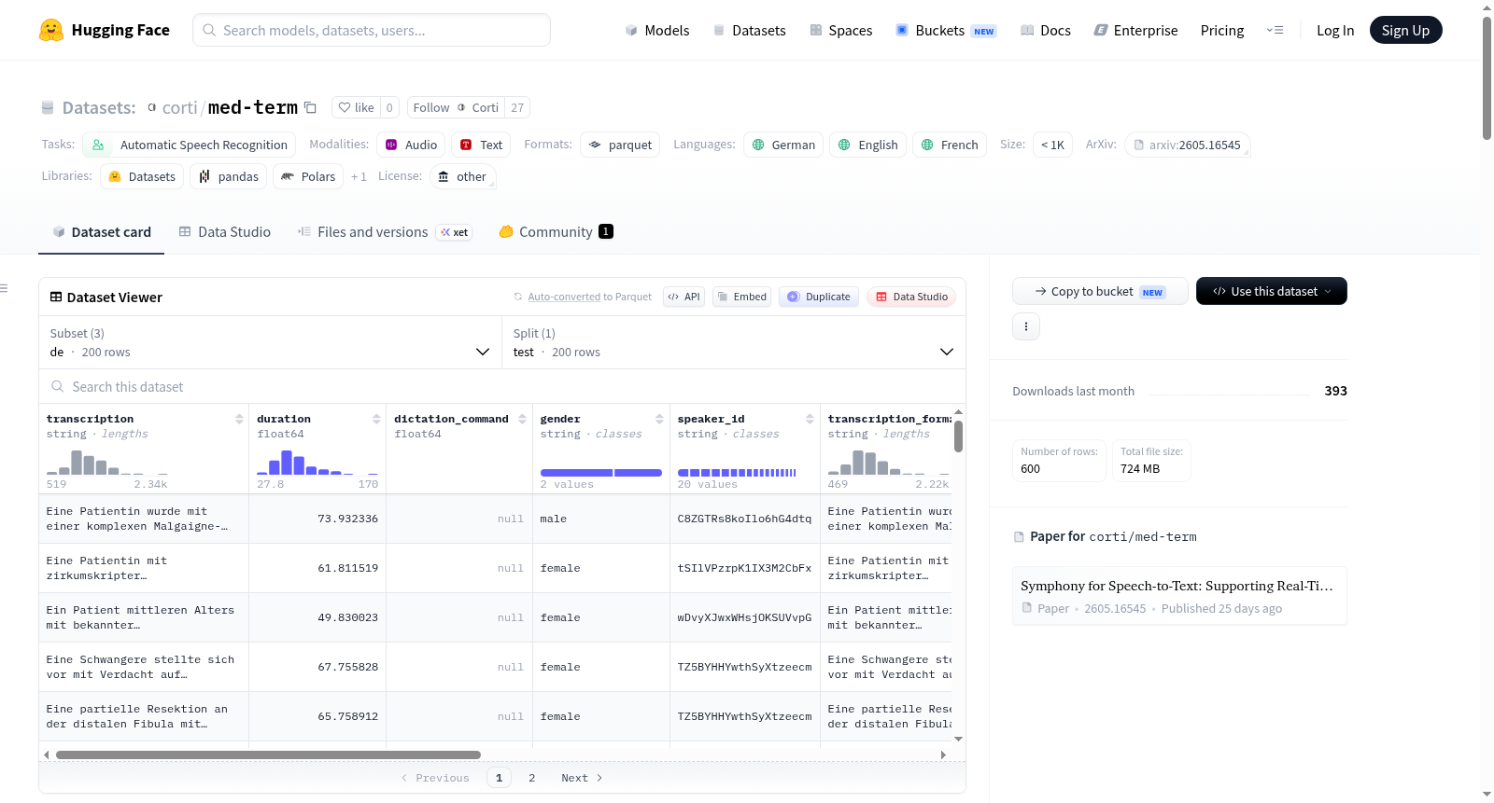Select the Audio modality tag
Viewport: 1494px width, 803px height.
click(x=411, y=145)
